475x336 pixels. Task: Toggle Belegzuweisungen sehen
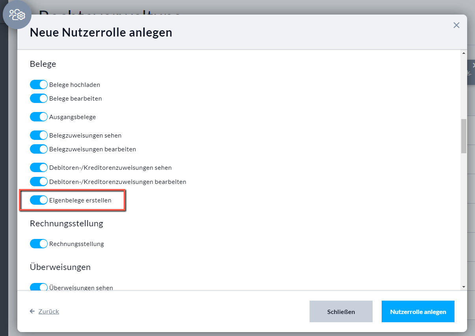38,135
